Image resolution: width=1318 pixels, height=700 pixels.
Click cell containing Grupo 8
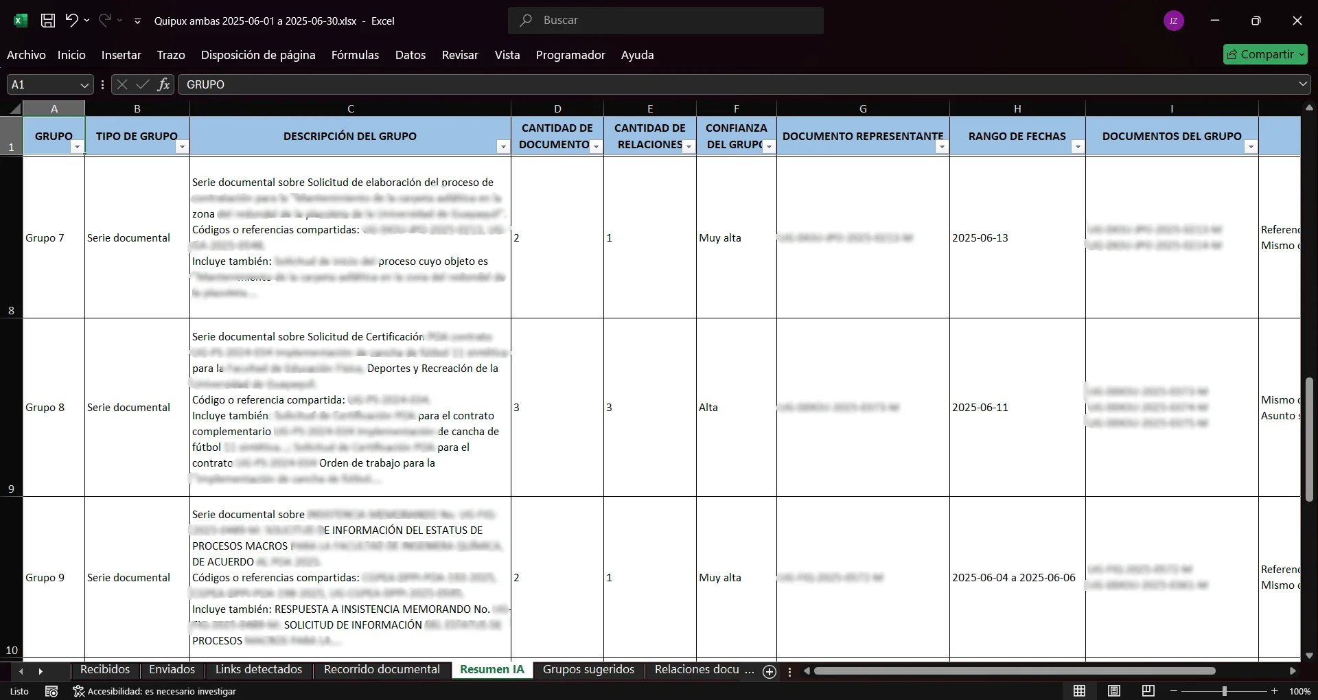click(x=54, y=407)
